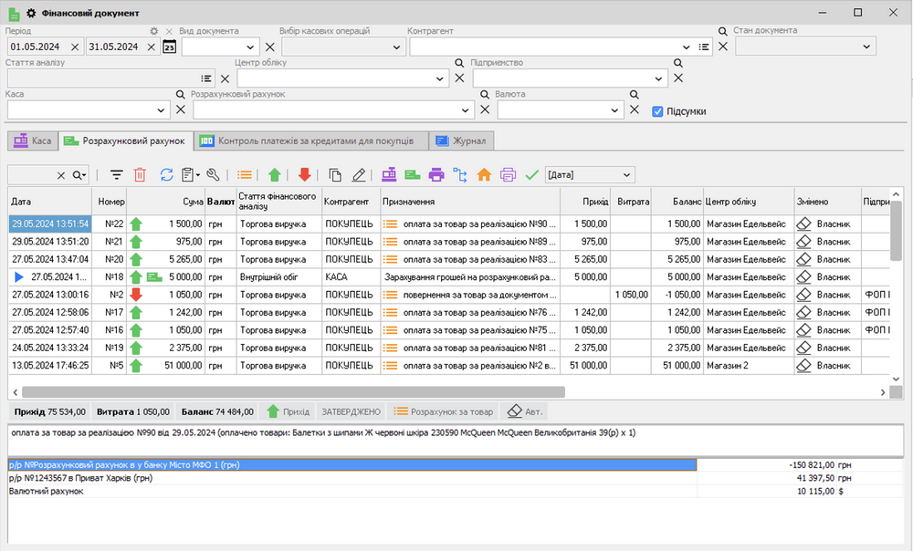Open the calendar picker for the period
The width and height of the screenshot is (913, 551).
pos(169,47)
